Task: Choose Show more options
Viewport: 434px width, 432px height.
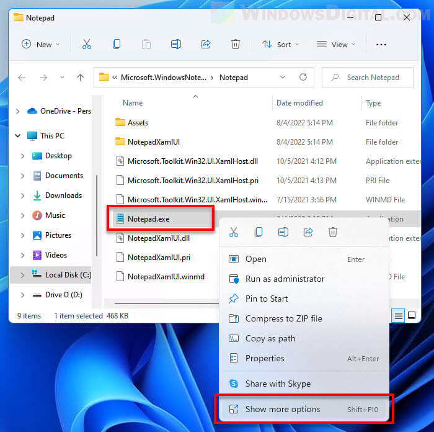Action: 304,409
